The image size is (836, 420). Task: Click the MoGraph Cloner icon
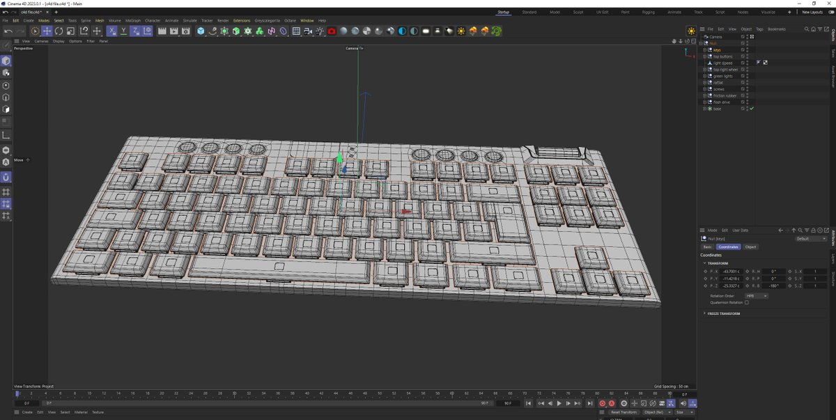click(x=249, y=31)
